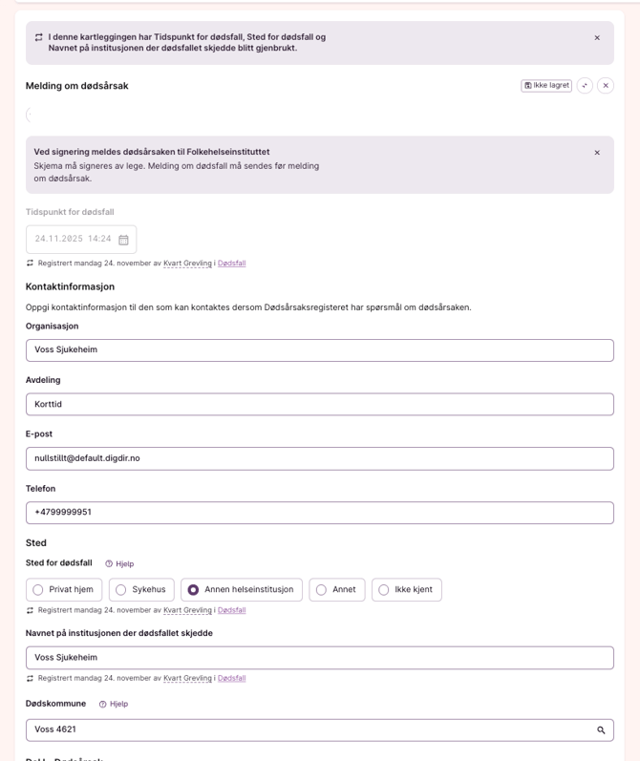This screenshot has width=640, height=761.
Task: Open the calendar picker for death time
Action: tap(123, 240)
